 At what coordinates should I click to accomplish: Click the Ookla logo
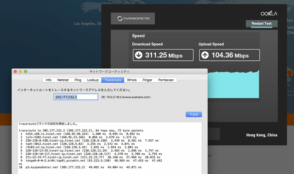269,13
